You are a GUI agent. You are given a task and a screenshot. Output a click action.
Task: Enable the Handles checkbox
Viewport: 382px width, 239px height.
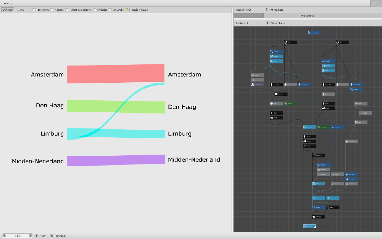point(34,10)
